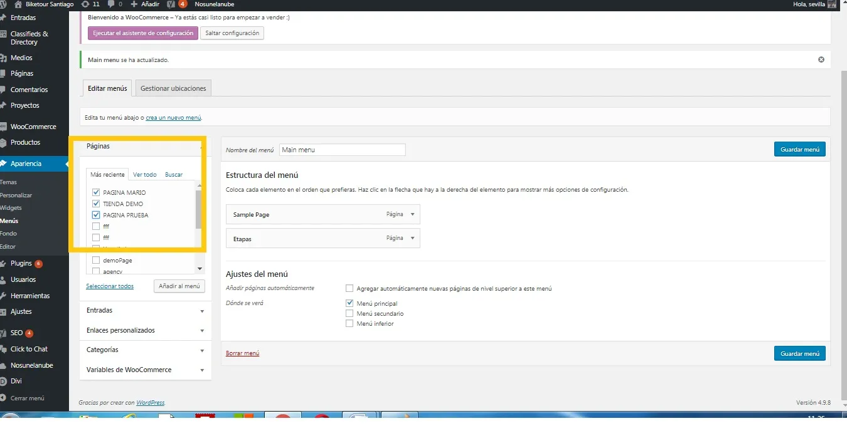
Task: Check 'Agregar automáticamente nuevas páginas' option
Action: pyautogui.click(x=349, y=289)
